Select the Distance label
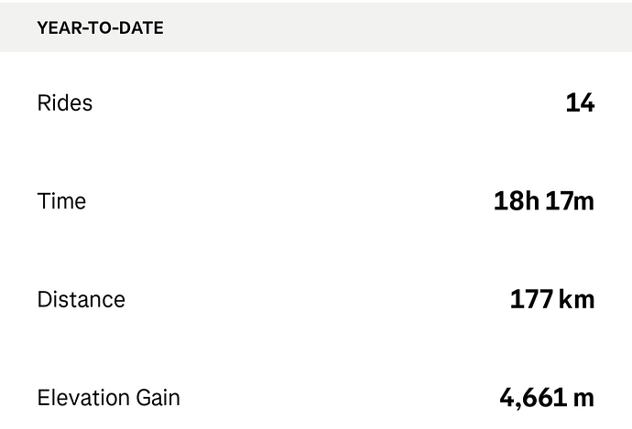632x429 pixels. (81, 299)
